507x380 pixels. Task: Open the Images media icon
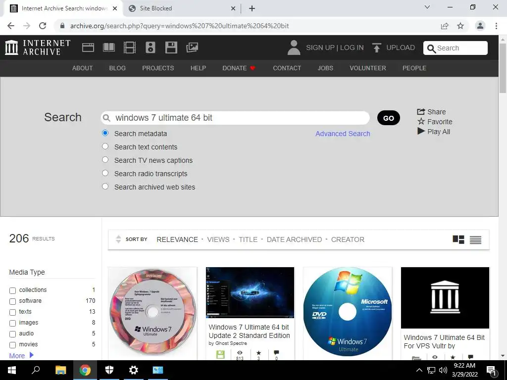pyautogui.click(x=192, y=47)
